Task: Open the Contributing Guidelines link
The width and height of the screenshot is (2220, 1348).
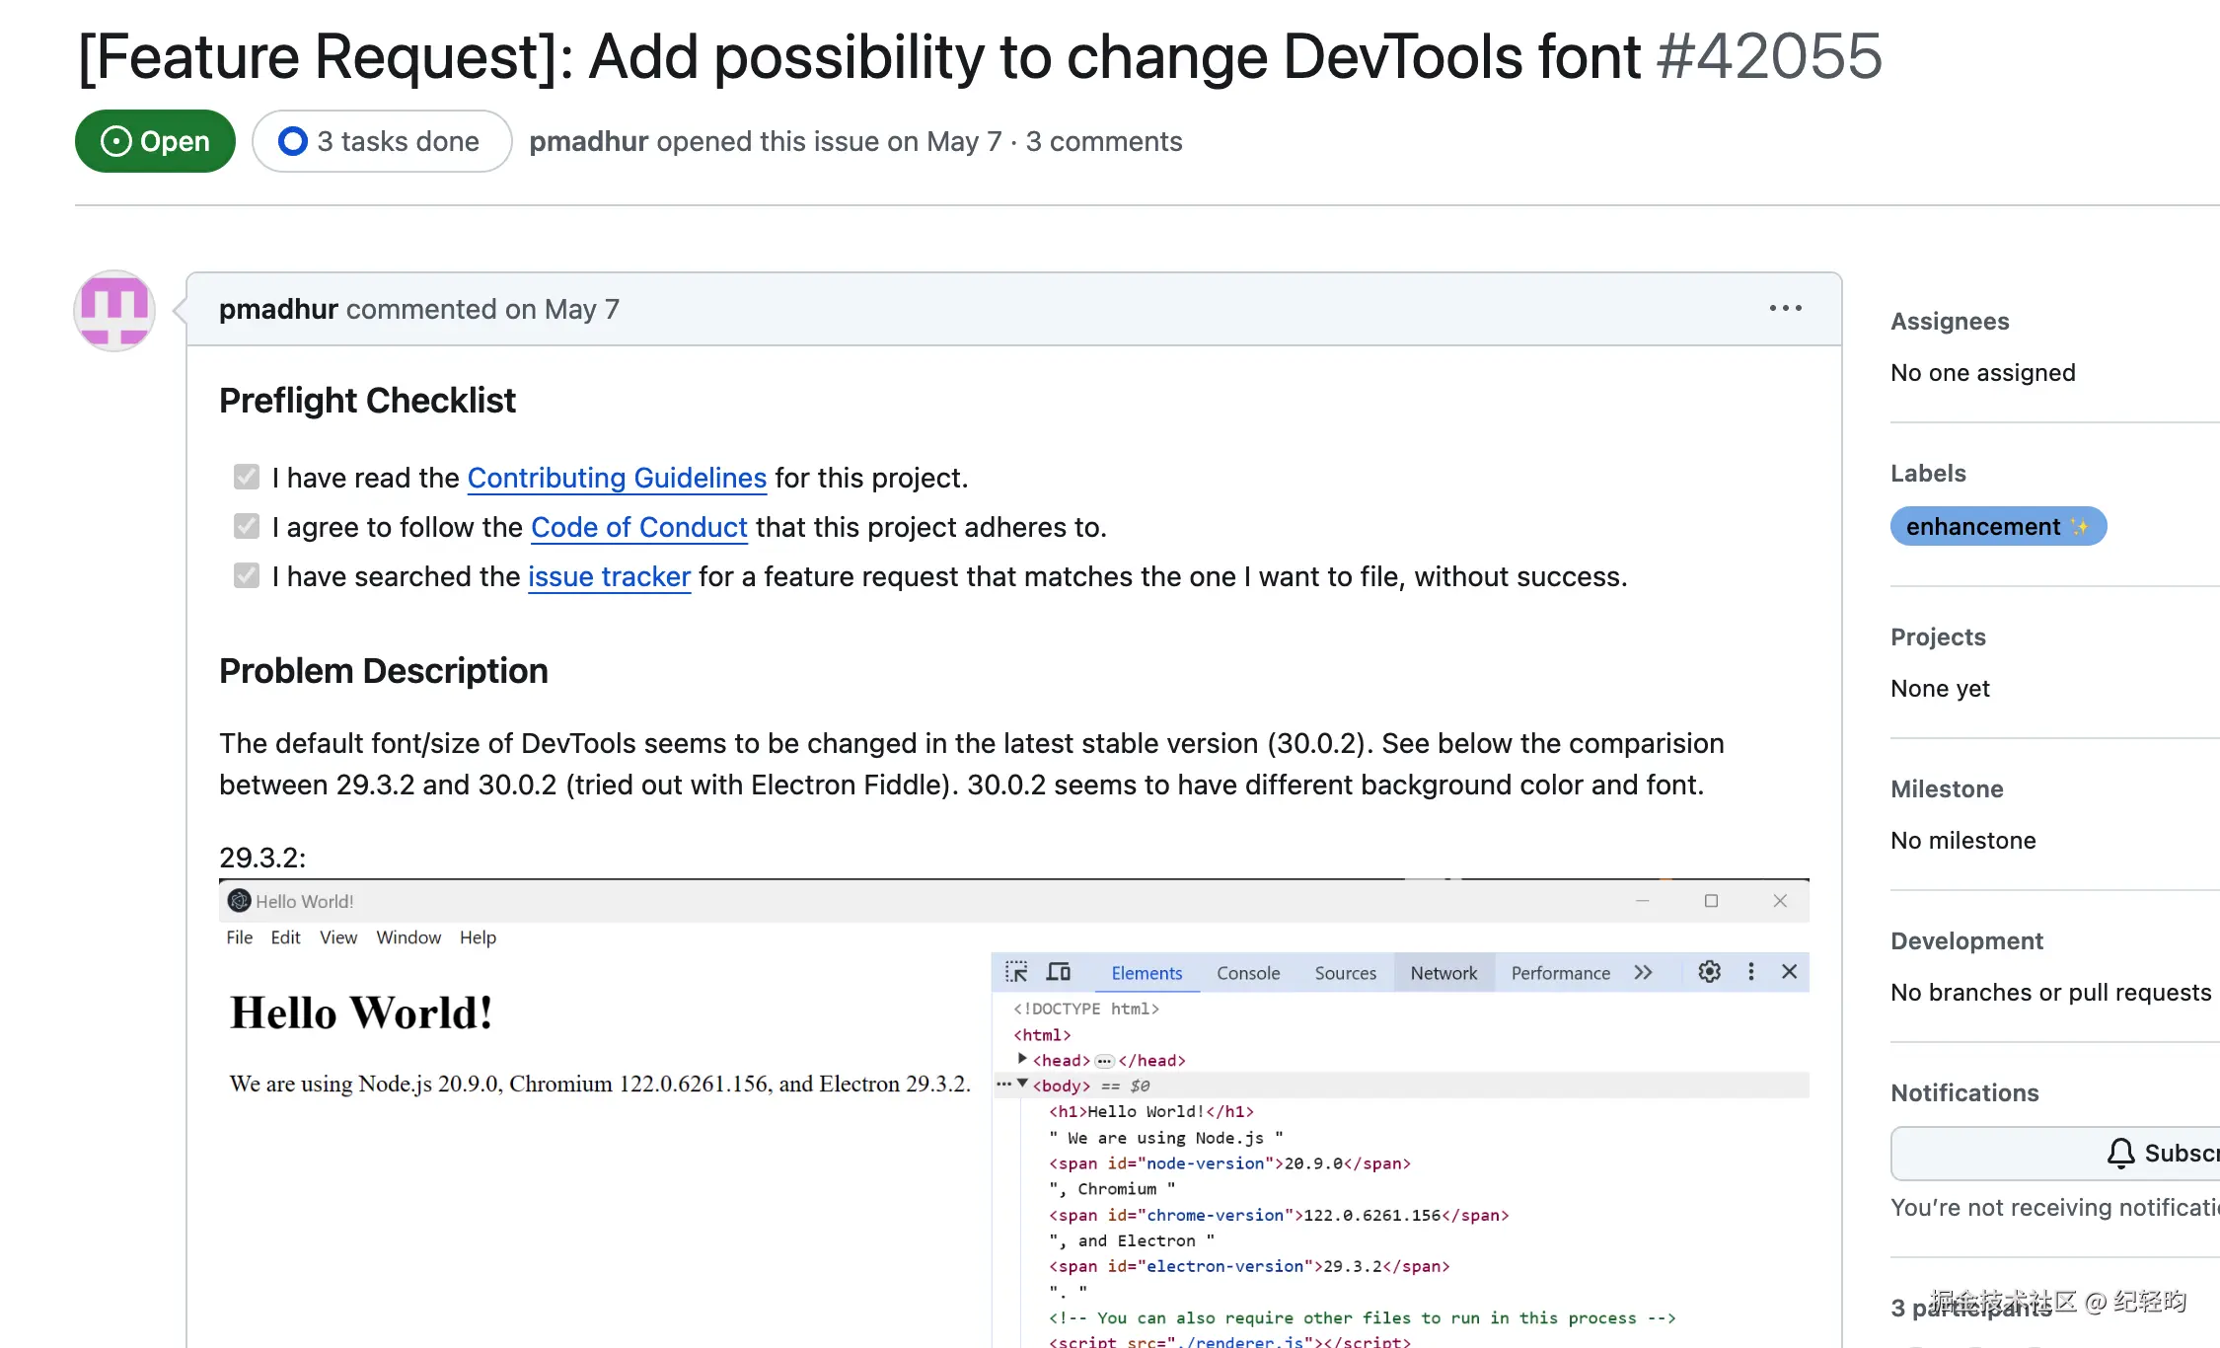Action: [x=617, y=478]
